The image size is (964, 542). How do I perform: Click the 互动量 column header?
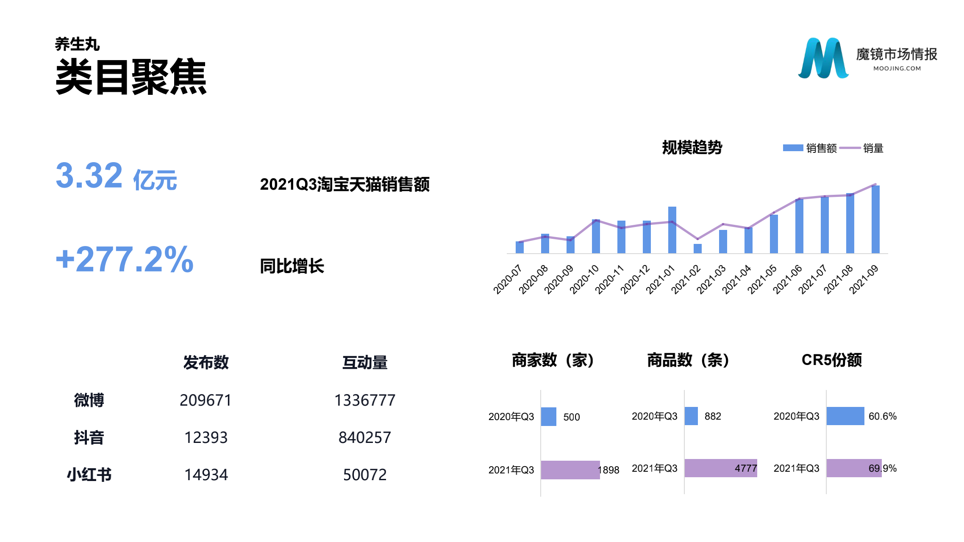tap(364, 362)
